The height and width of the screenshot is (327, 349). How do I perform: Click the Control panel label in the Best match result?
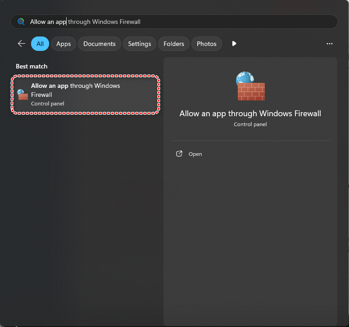[x=48, y=104]
